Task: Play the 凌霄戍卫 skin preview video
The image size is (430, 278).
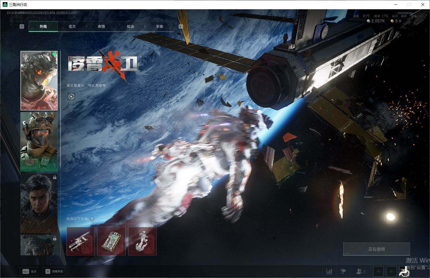Action: point(71,96)
